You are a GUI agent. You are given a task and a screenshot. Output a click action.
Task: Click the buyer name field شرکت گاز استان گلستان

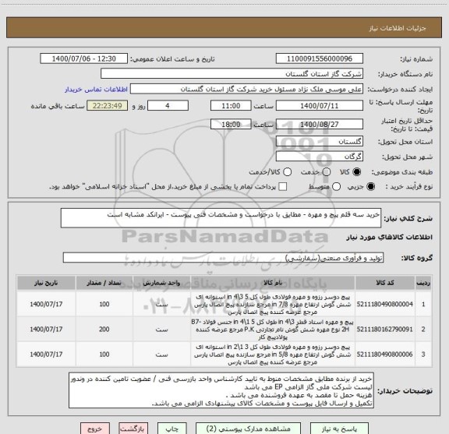232,74
